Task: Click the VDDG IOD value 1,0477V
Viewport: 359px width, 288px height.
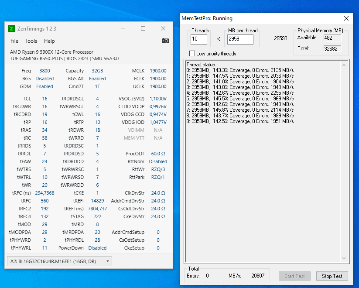Action: click(158, 122)
